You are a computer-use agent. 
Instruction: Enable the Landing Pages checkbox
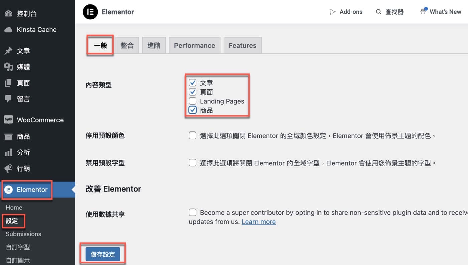[x=192, y=101]
